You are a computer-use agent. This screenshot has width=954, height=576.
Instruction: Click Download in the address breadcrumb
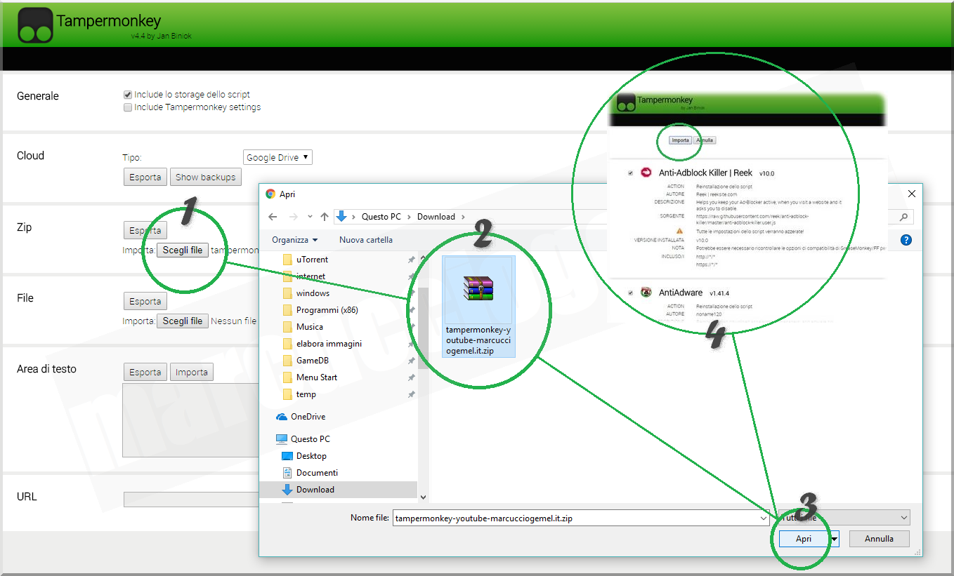[x=436, y=217]
